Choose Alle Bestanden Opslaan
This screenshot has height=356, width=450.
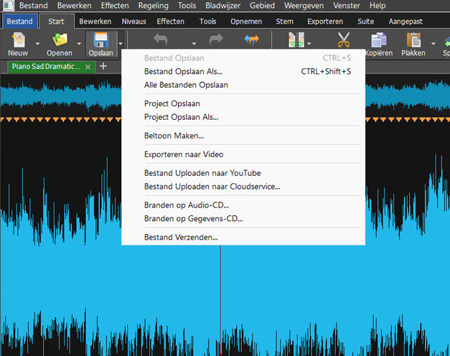coord(243,85)
